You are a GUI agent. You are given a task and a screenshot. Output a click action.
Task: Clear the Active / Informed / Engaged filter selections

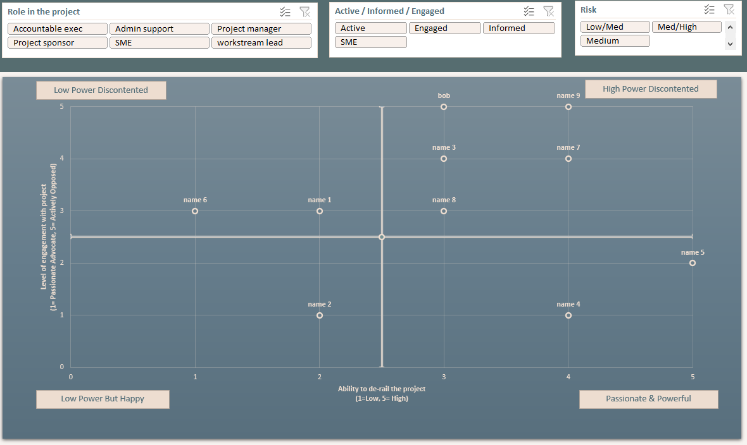click(549, 11)
